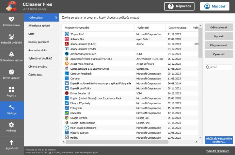Click the Přejmenovat button
This screenshot has width=235, height=155.
tap(219, 45)
